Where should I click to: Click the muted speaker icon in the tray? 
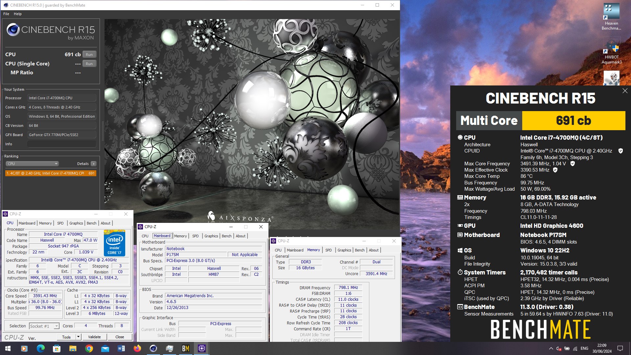point(558,348)
